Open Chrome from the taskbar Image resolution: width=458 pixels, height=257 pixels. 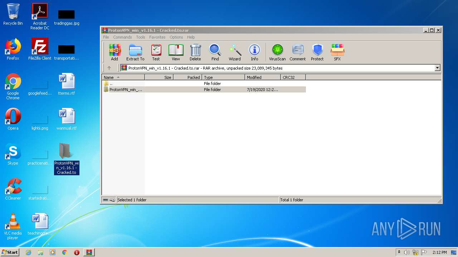(x=64, y=252)
